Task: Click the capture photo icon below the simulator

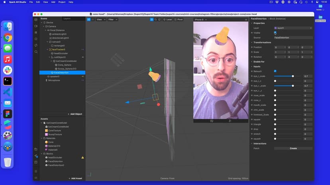Action: 212,121
